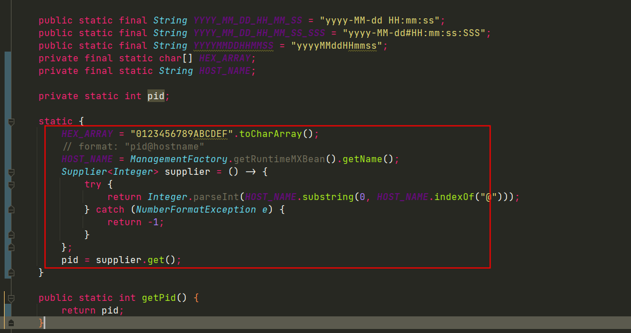The width and height of the screenshot is (631, 333).
Task: Click the lock icon next to the return -1 brace
Action: (10, 234)
